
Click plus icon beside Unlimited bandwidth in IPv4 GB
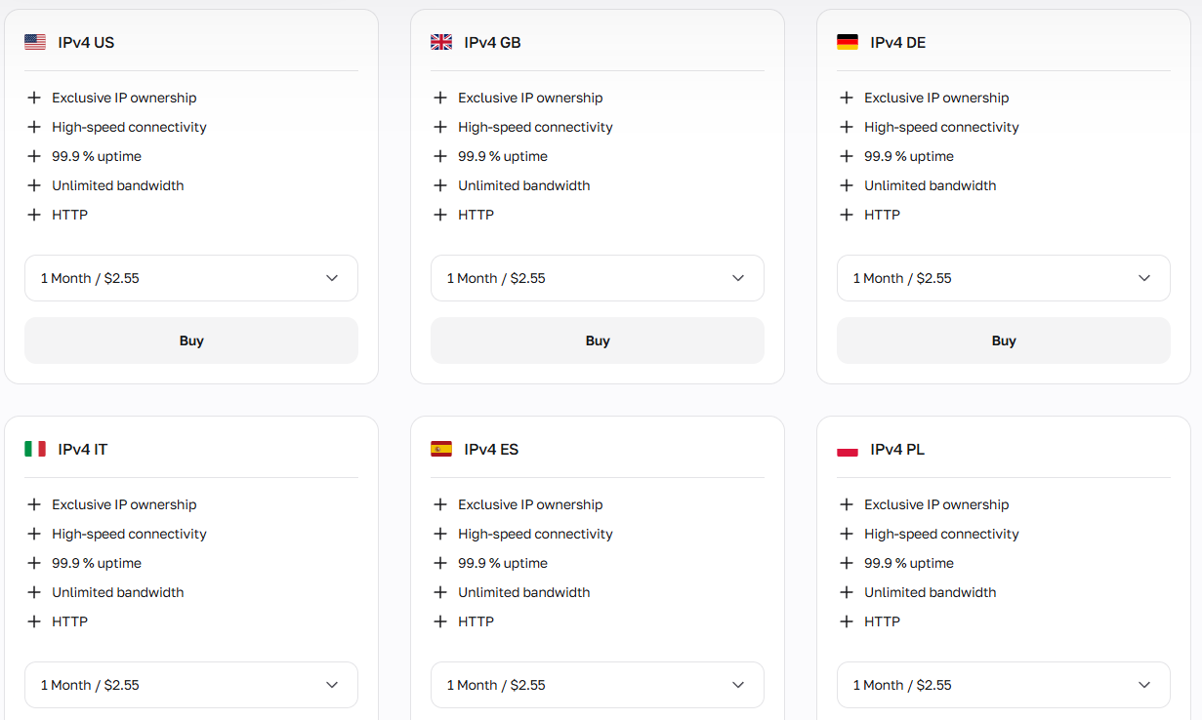[x=440, y=185]
